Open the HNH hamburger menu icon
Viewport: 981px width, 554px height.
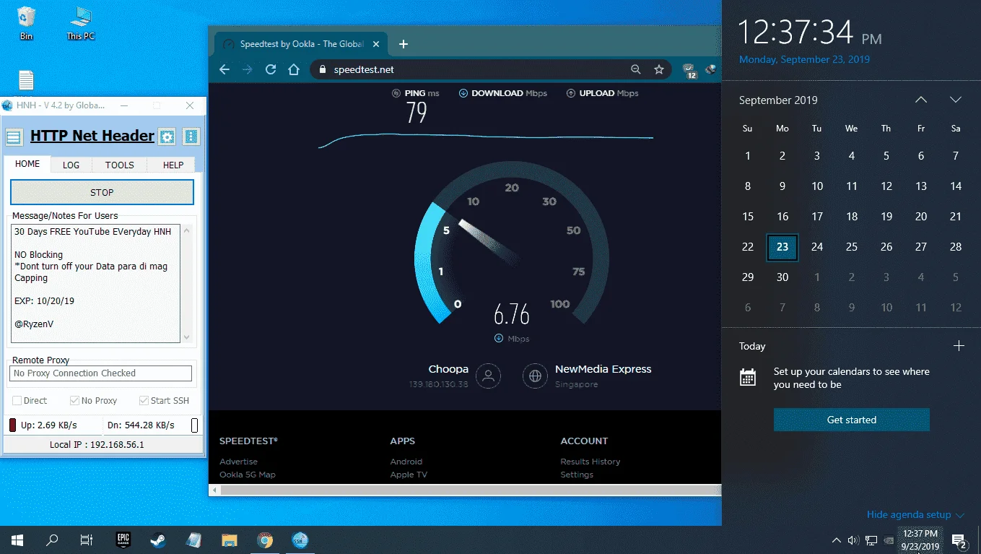point(14,137)
